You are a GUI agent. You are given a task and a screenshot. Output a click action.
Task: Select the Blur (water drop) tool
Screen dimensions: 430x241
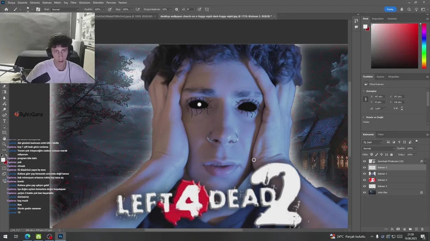tap(4, 98)
